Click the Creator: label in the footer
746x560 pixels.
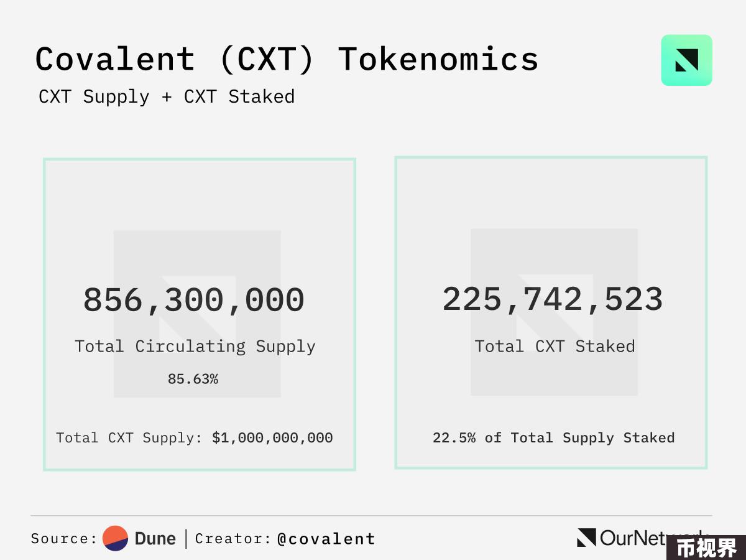click(233, 539)
